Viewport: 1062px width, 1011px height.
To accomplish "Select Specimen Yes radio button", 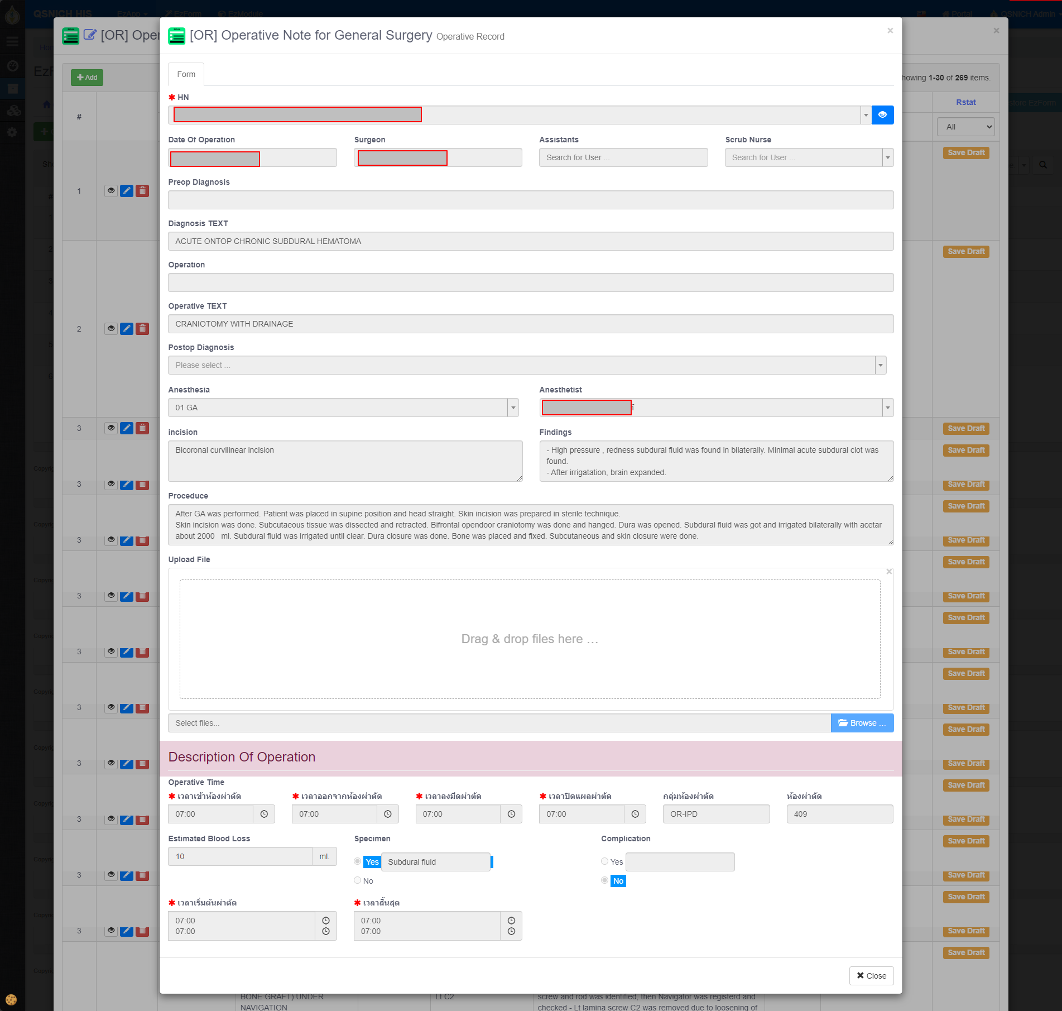I will pos(358,861).
